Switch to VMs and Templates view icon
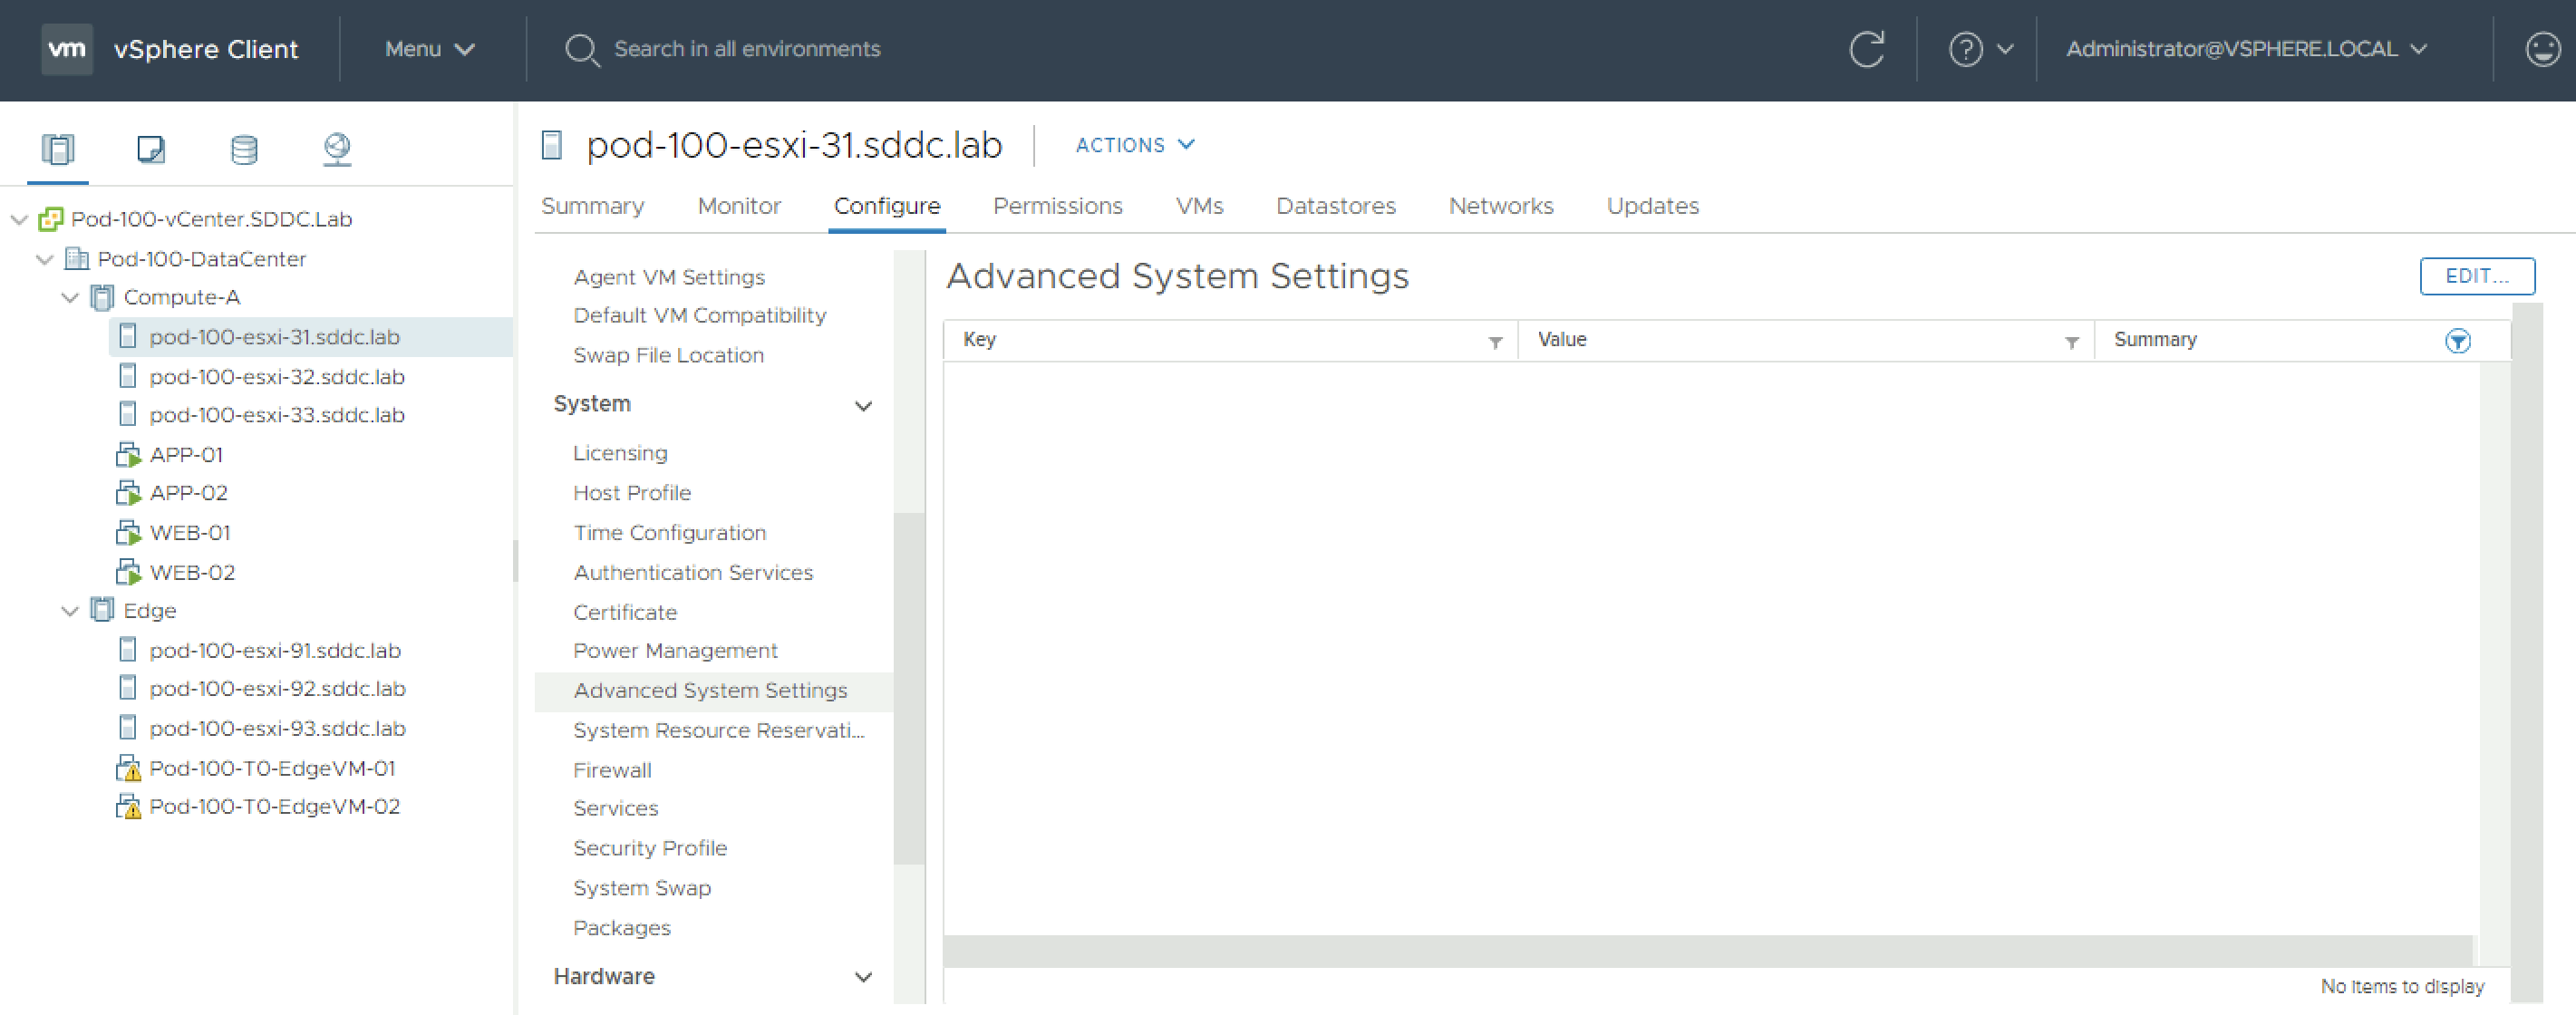 point(151,149)
